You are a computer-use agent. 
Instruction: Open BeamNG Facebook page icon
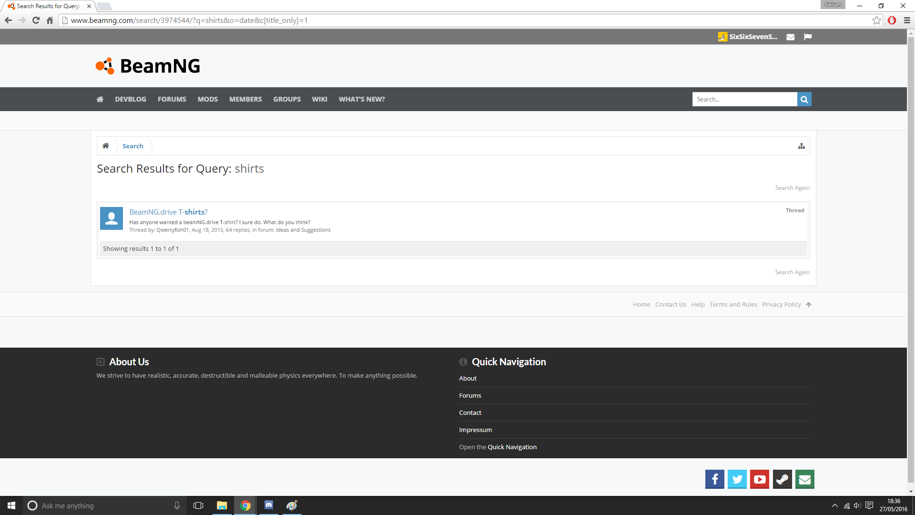(714, 479)
